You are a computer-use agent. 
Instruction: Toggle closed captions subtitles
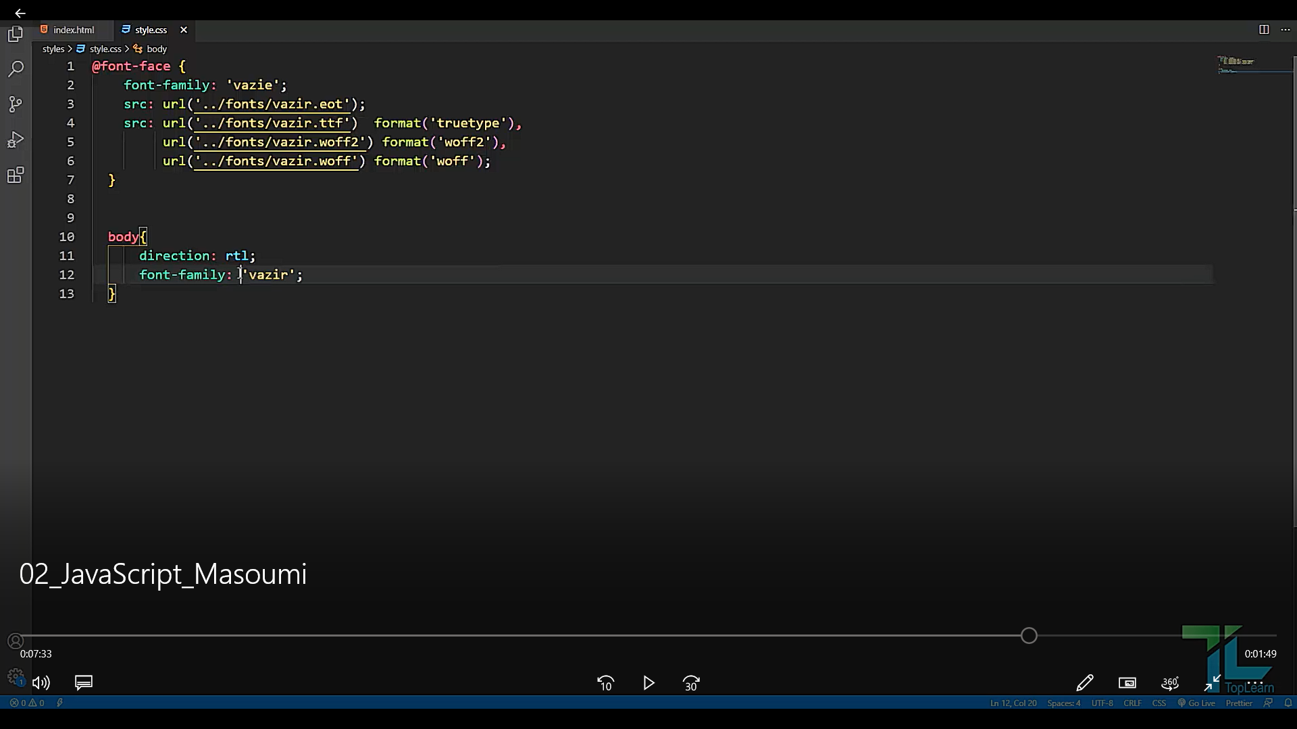click(x=84, y=683)
